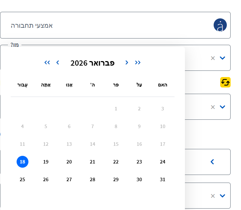Click the weekday header עֲבוּר
The image size is (241, 210).
(23, 85)
